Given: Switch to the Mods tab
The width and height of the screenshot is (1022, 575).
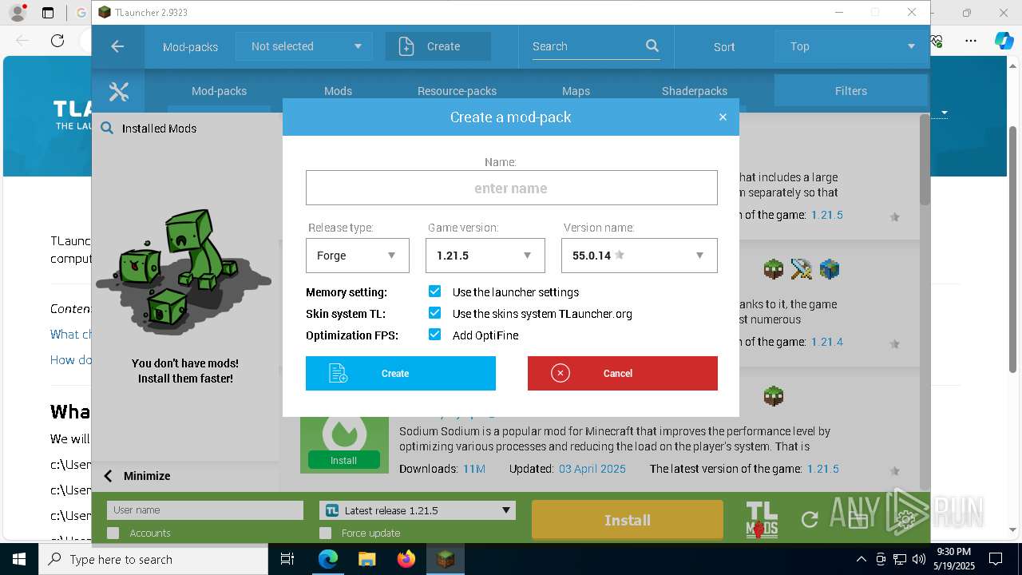Looking at the screenshot, I should (x=338, y=91).
